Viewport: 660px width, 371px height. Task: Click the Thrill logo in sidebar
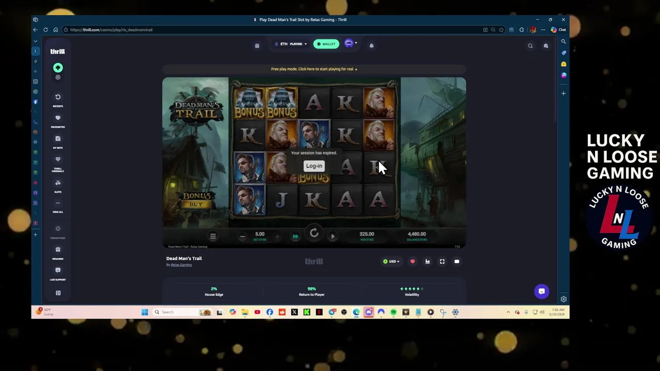pos(57,52)
